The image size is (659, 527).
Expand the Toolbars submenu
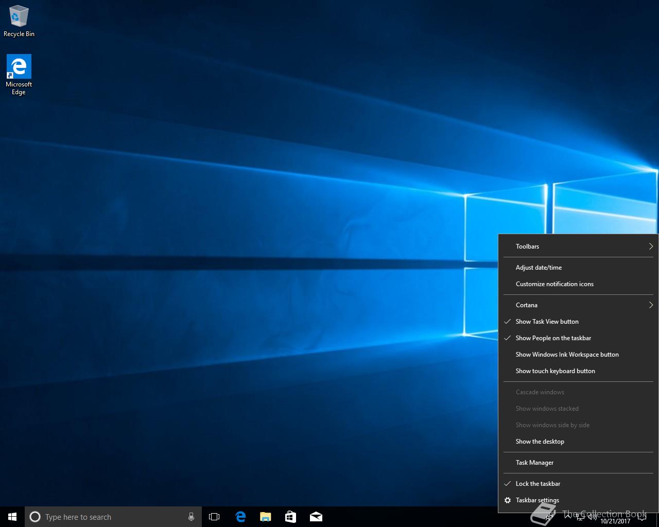pyautogui.click(x=579, y=247)
